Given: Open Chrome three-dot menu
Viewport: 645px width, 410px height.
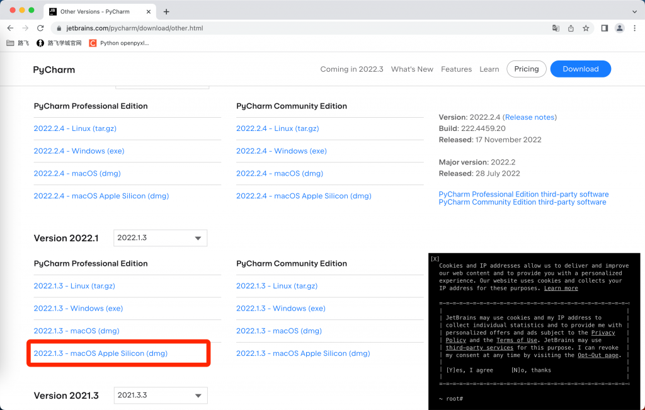Looking at the screenshot, I should [635, 28].
